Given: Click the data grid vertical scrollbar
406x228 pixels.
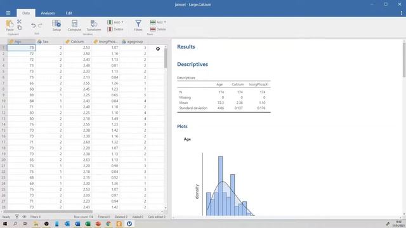Looking at the screenshot, I should click(166, 59).
